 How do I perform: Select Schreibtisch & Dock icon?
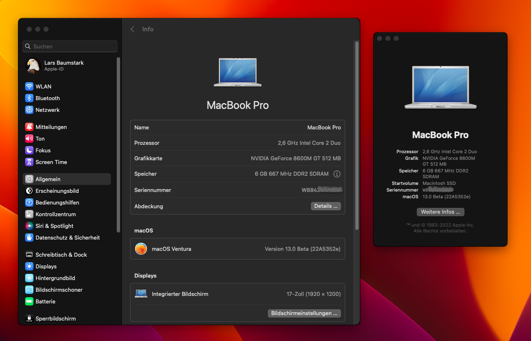tap(29, 255)
